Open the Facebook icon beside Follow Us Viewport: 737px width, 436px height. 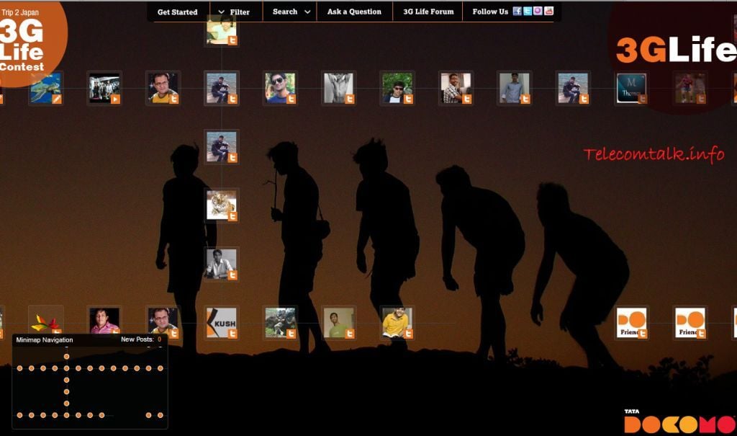pyautogui.click(x=517, y=12)
